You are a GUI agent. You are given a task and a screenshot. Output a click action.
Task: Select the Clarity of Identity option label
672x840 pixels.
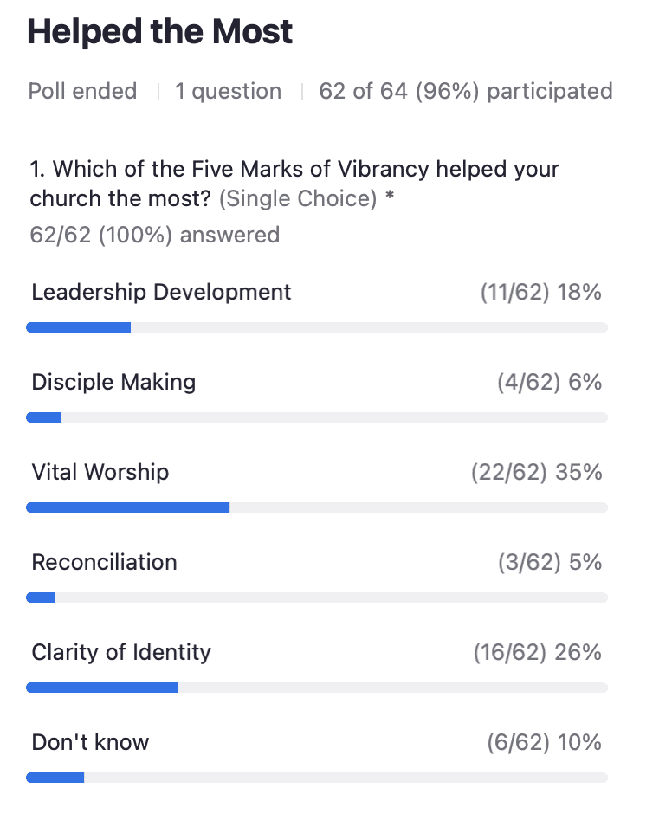click(121, 652)
